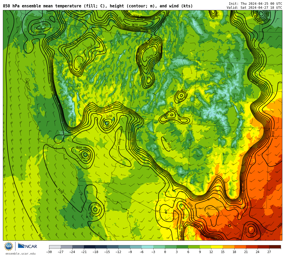Click the −21 colorbar tick label
This screenshot has height=257, width=285.
coord(84,252)
